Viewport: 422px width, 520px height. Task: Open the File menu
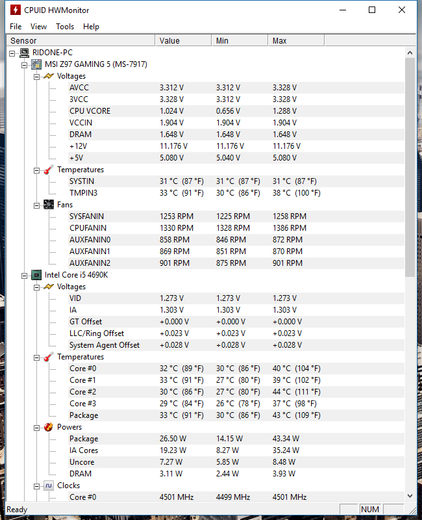(x=16, y=27)
